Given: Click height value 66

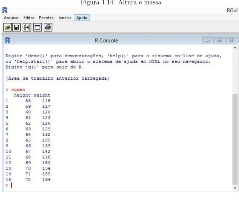Looking at the screenshot, I should click(28, 146).
